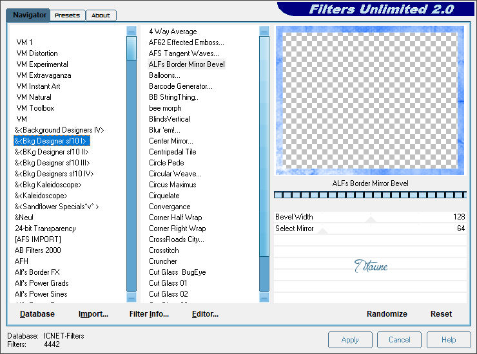Click the Database button
477x354 pixels.
(x=37, y=314)
